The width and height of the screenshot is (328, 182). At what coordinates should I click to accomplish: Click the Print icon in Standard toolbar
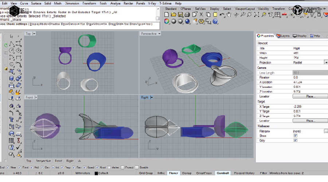tap(187, 15)
